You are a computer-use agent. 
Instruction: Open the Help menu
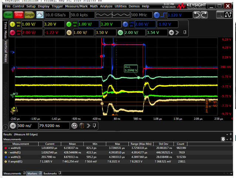coord(145,6)
